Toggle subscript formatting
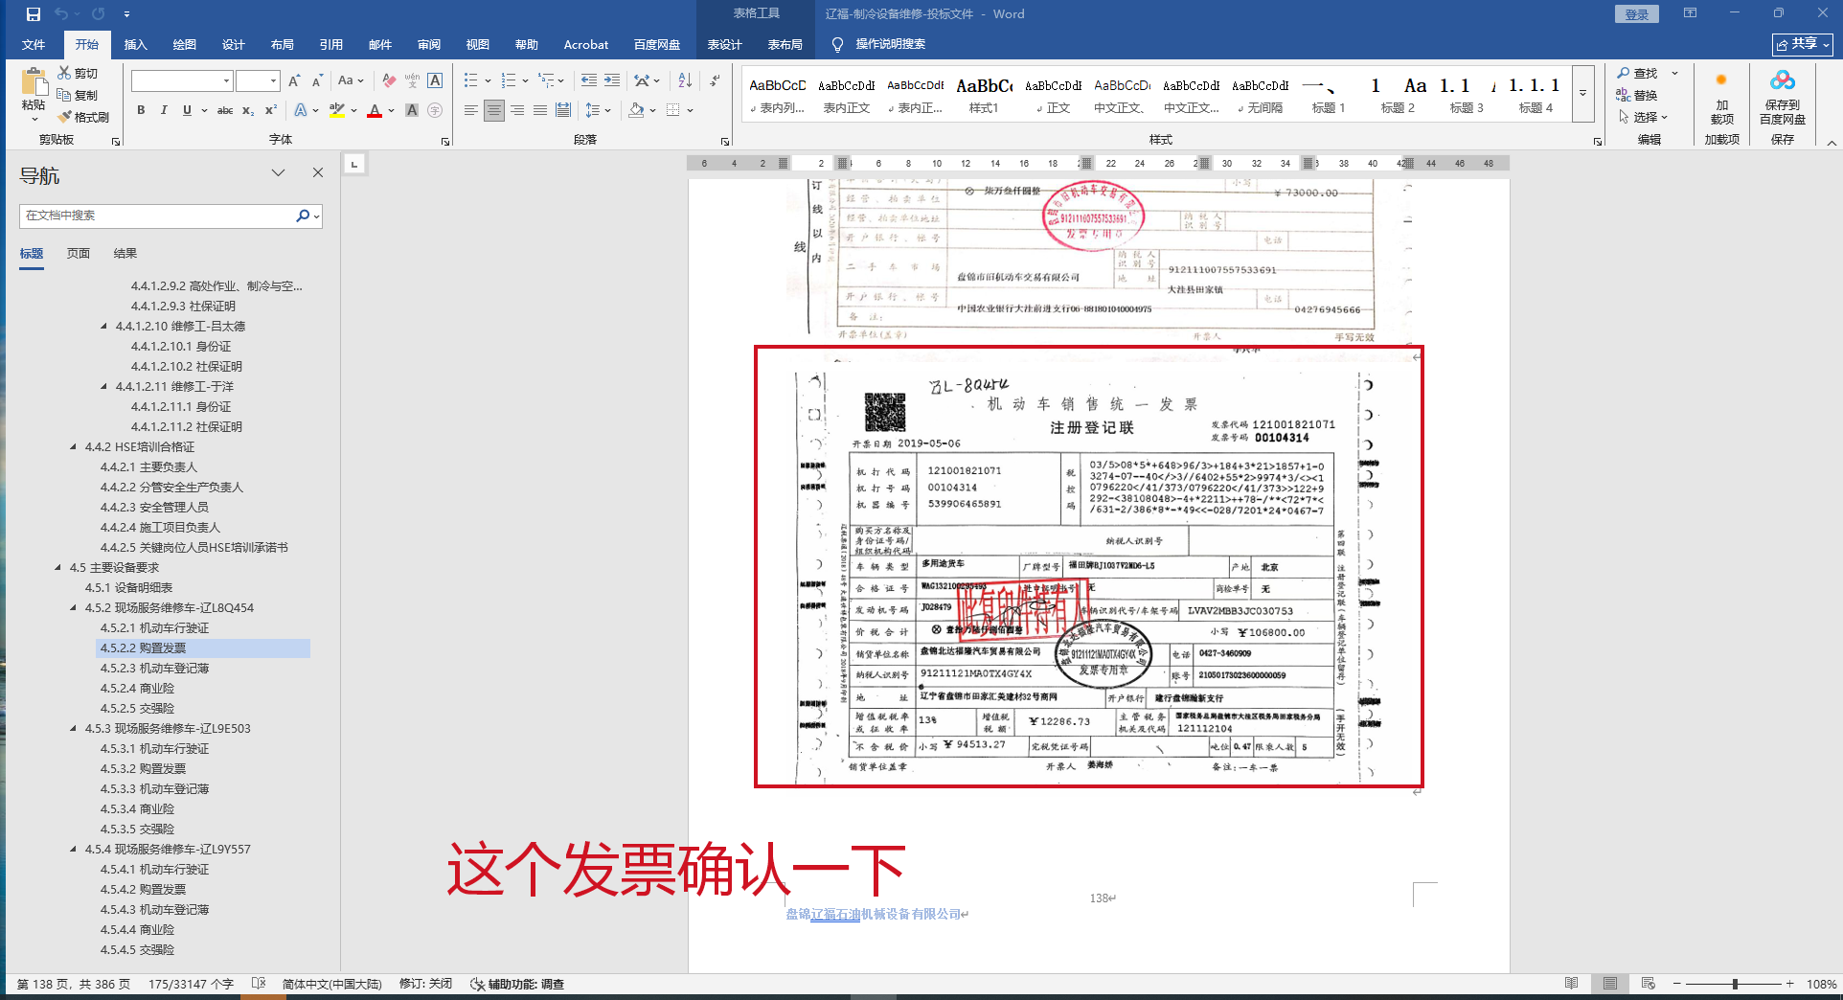The height and width of the screenshot is (1000, 1843). point(248,110)
